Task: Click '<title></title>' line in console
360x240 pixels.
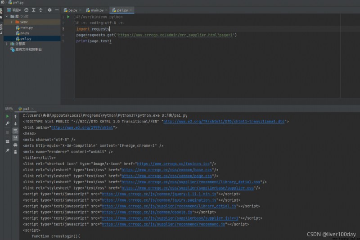Action: (x=39, y=158)
